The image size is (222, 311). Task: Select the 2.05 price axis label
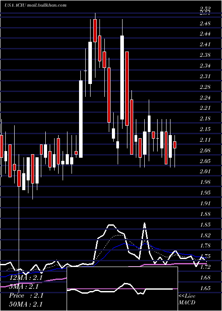click(x=205, y=161)
